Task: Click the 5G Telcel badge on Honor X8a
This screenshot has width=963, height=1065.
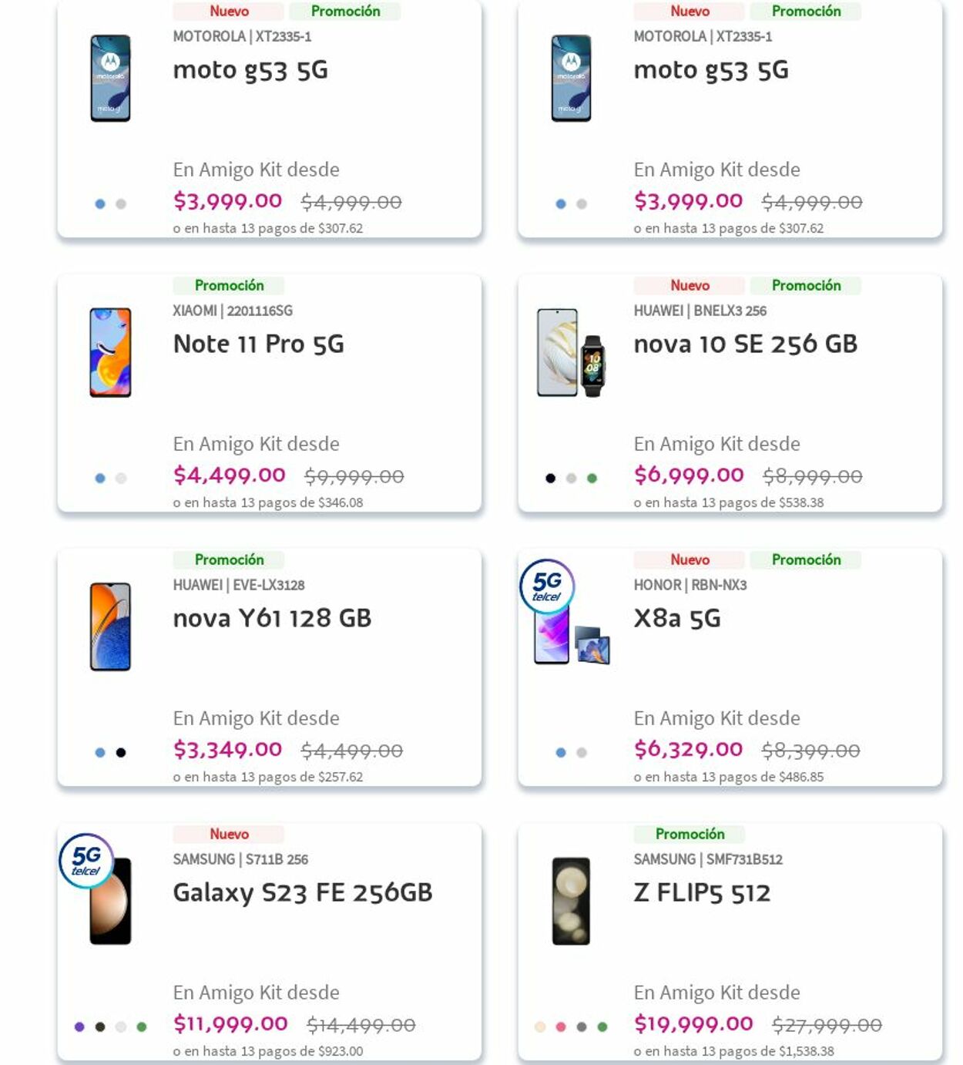Action: (547, 586)
